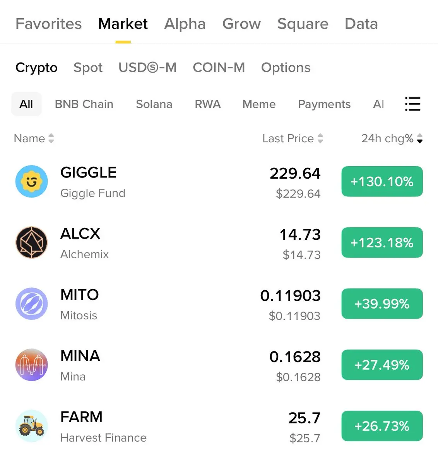
Task: Sort by 24h chg% column
Action: tap(392, 138)
